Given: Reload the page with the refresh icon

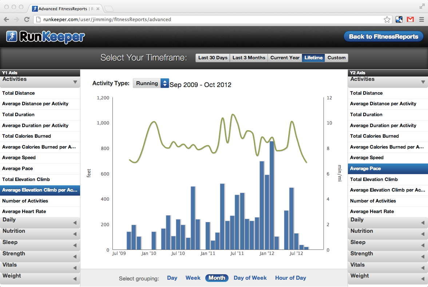Looking at the screenshot, I should click(27, 19).
